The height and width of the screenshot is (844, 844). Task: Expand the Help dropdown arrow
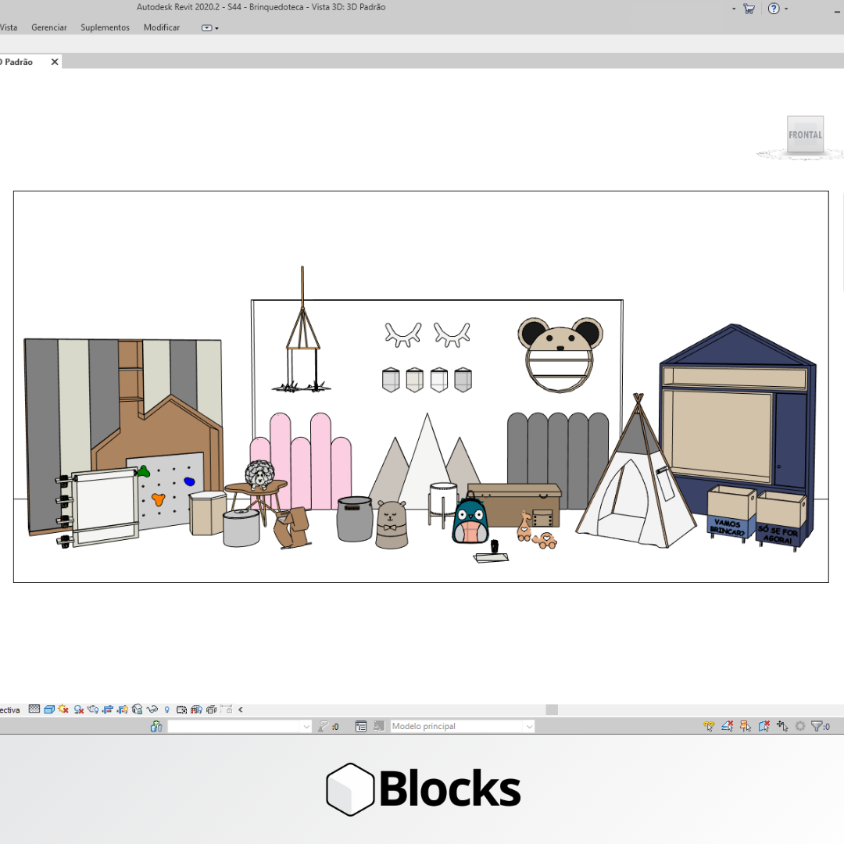coord(786,9)
